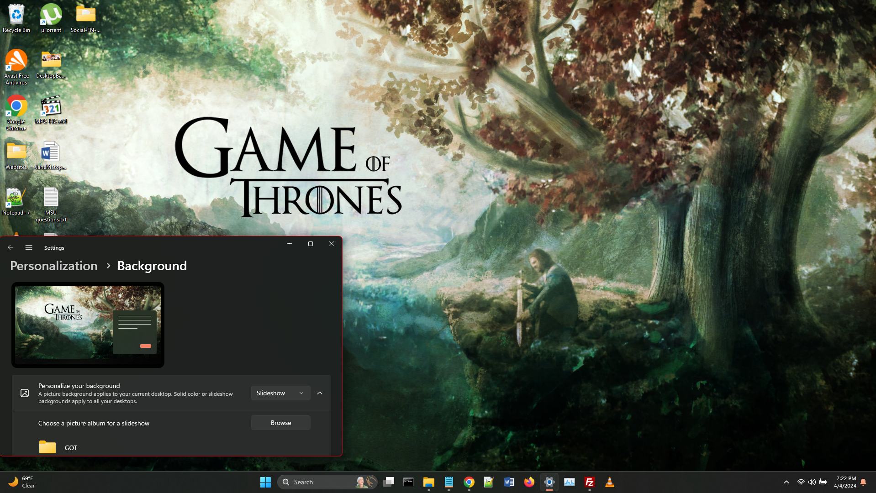The image size is (876, 493).
Task: Select the MSU questions.txt file icon
Action: [x=51, y=204]
